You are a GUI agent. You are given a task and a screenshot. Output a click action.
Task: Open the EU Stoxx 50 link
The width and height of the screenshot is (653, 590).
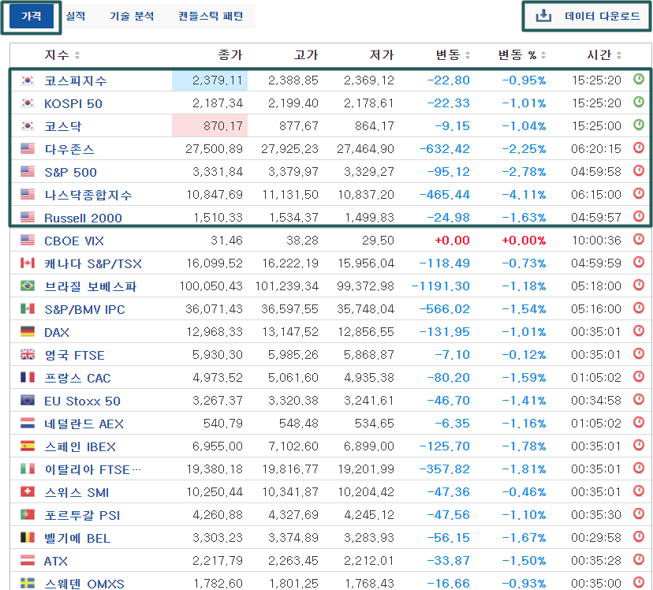83,401
